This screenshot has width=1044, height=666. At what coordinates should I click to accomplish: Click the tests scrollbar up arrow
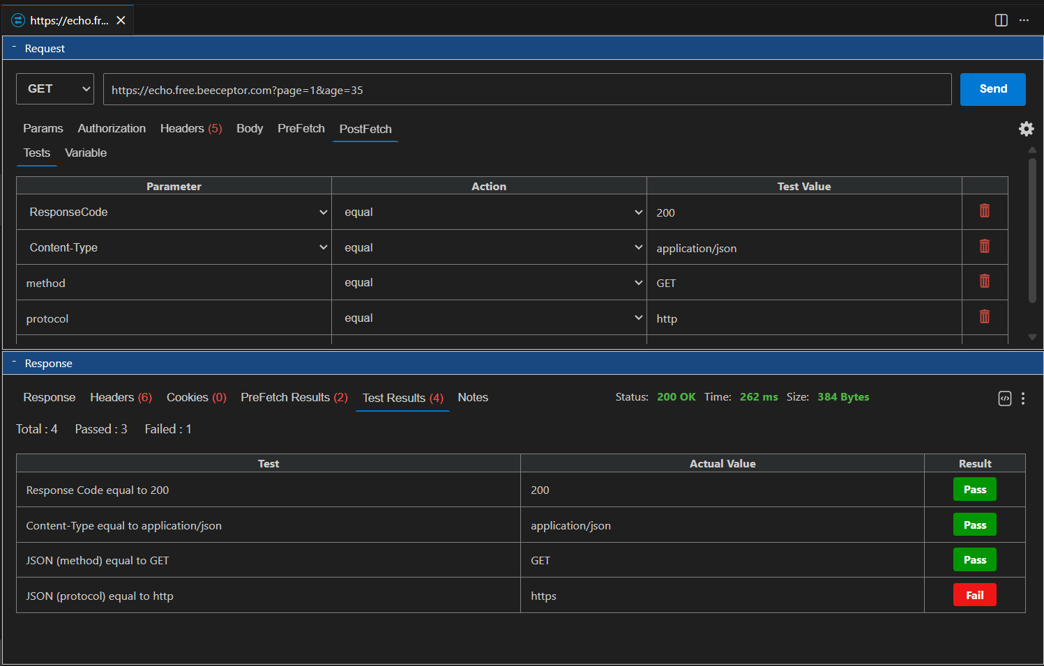tap(1032, 150)
